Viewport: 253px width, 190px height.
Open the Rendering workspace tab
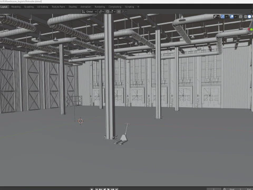pos(100,7)
